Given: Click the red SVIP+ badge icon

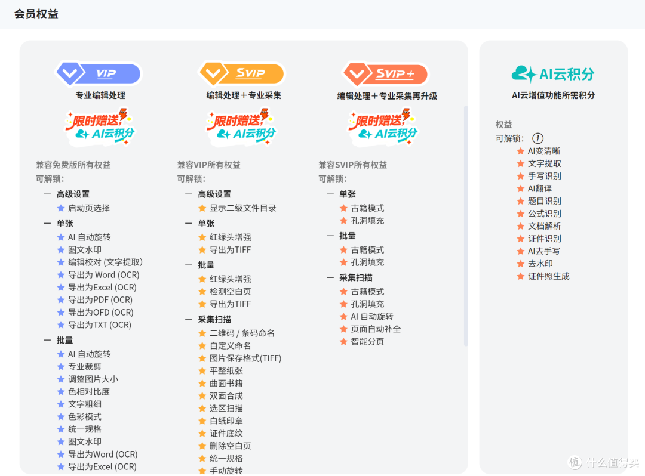Looking at the screenshot, I should pos(385,74).
